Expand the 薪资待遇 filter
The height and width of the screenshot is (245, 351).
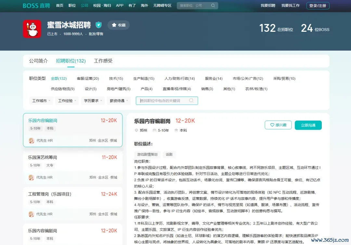coord(119,101)
